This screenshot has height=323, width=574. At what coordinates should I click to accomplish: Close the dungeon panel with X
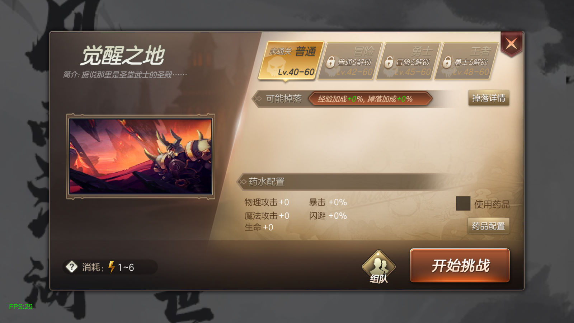pos(511,44)
